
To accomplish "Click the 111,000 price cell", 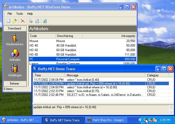I will point(130,55).
